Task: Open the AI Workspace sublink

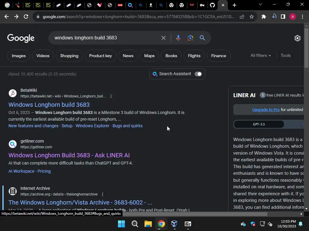Action: (21, 171)
